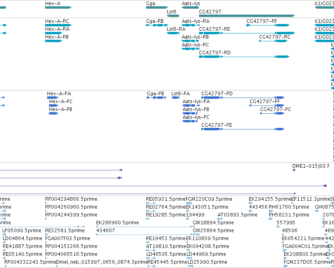Viewport: 334px width, 268px height.
Task: Select transcript Hex-A-RB
Action: click(x=53, y=41)
